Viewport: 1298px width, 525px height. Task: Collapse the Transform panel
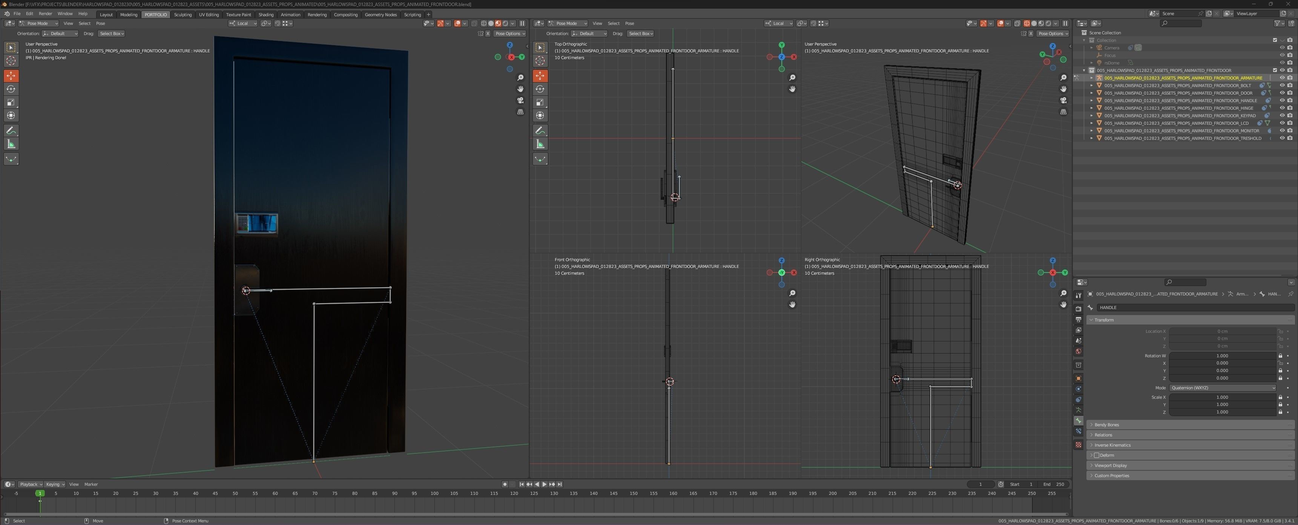click(1190, 320)
